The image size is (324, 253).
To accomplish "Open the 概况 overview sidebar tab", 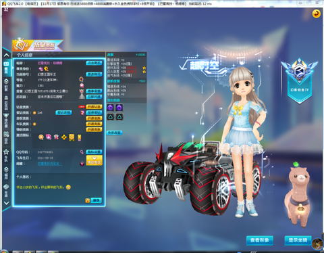I will click(x=6, y=68).
